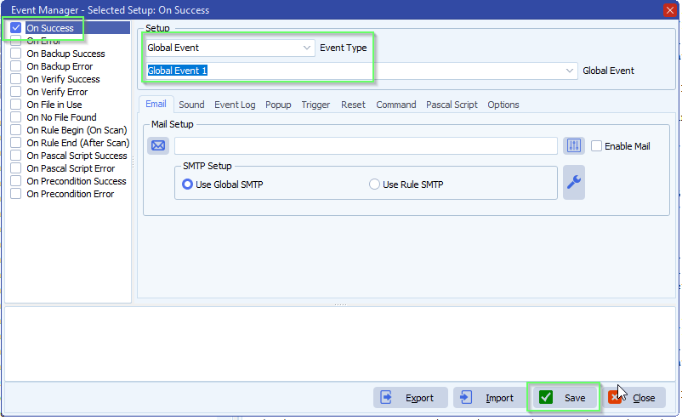Check the On File in Use box
This screenshot has height=420, width=682.
[x=15, y=105]
